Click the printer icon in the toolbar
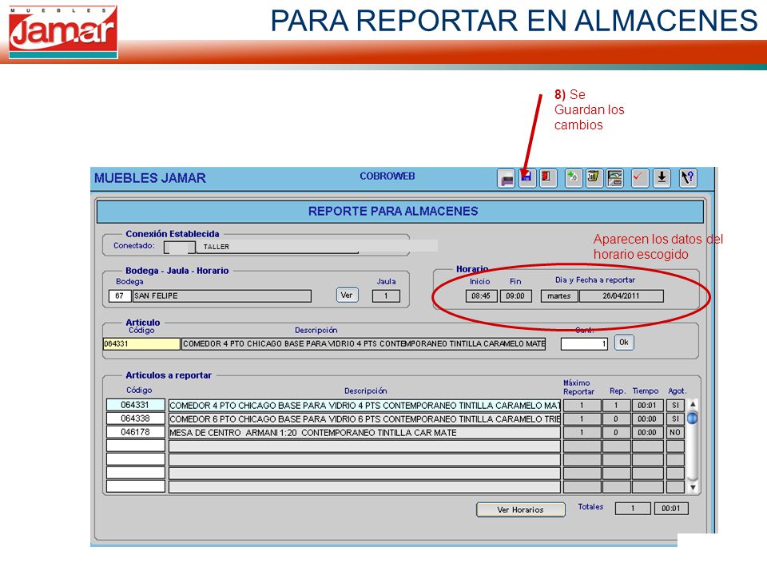This screenshot has width=767, height=575. tap(507, 178)
